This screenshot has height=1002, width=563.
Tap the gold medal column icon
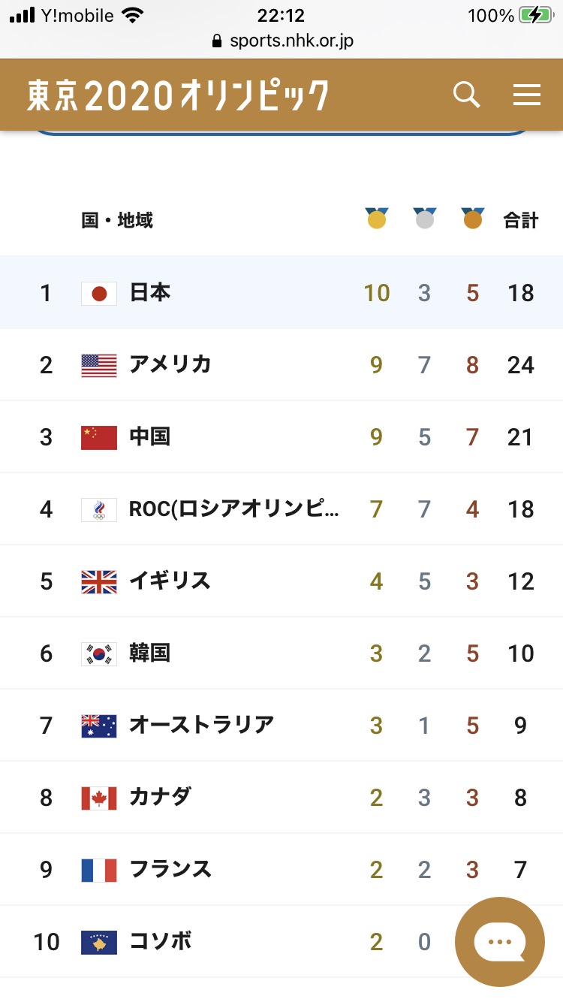[377, 219]
